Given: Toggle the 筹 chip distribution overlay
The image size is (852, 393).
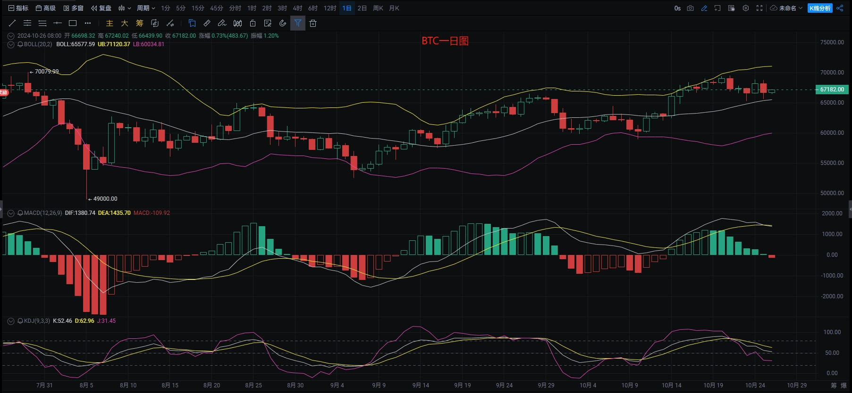Looking at the screenshot, I should point(140,23).
